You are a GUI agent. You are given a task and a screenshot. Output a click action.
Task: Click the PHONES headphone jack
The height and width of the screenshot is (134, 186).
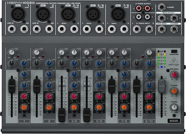(x=162, y=7)
